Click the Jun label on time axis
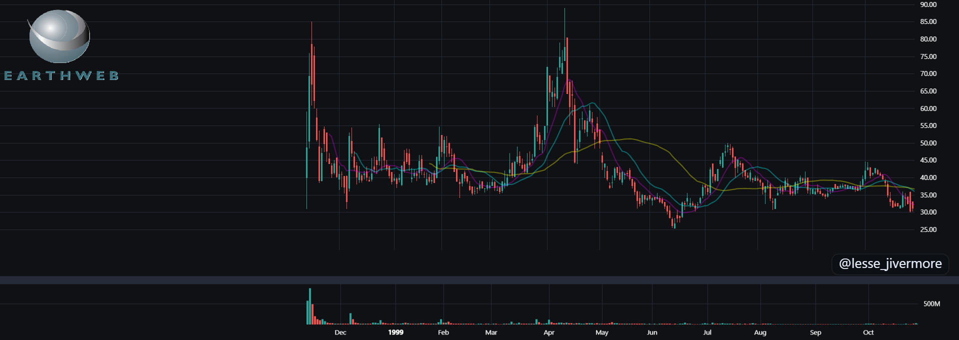This screenshot has width=959, height=340. pos(652,332)
